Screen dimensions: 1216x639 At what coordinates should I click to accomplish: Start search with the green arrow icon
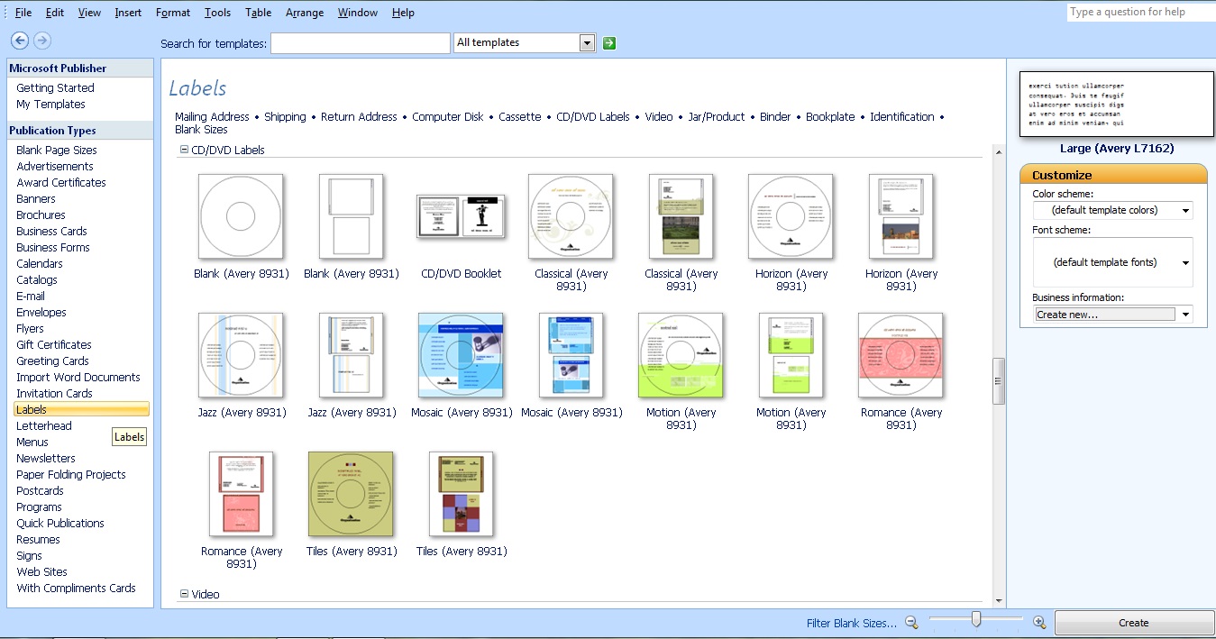608,42
